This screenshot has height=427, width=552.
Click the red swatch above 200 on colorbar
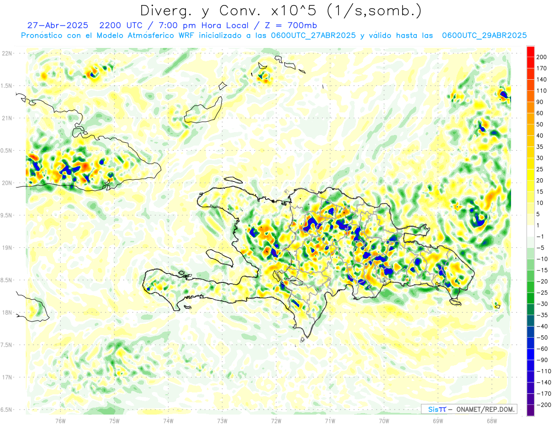pos(530,52)
